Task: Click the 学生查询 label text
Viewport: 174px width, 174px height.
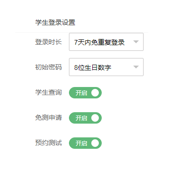Action: pos(48,92)
